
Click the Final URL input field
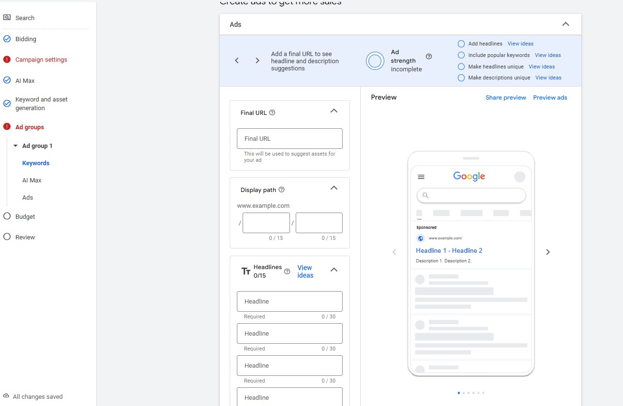click(289, 138)
